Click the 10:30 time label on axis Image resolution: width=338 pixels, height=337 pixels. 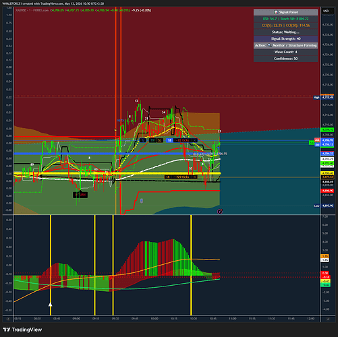[194, 319]
